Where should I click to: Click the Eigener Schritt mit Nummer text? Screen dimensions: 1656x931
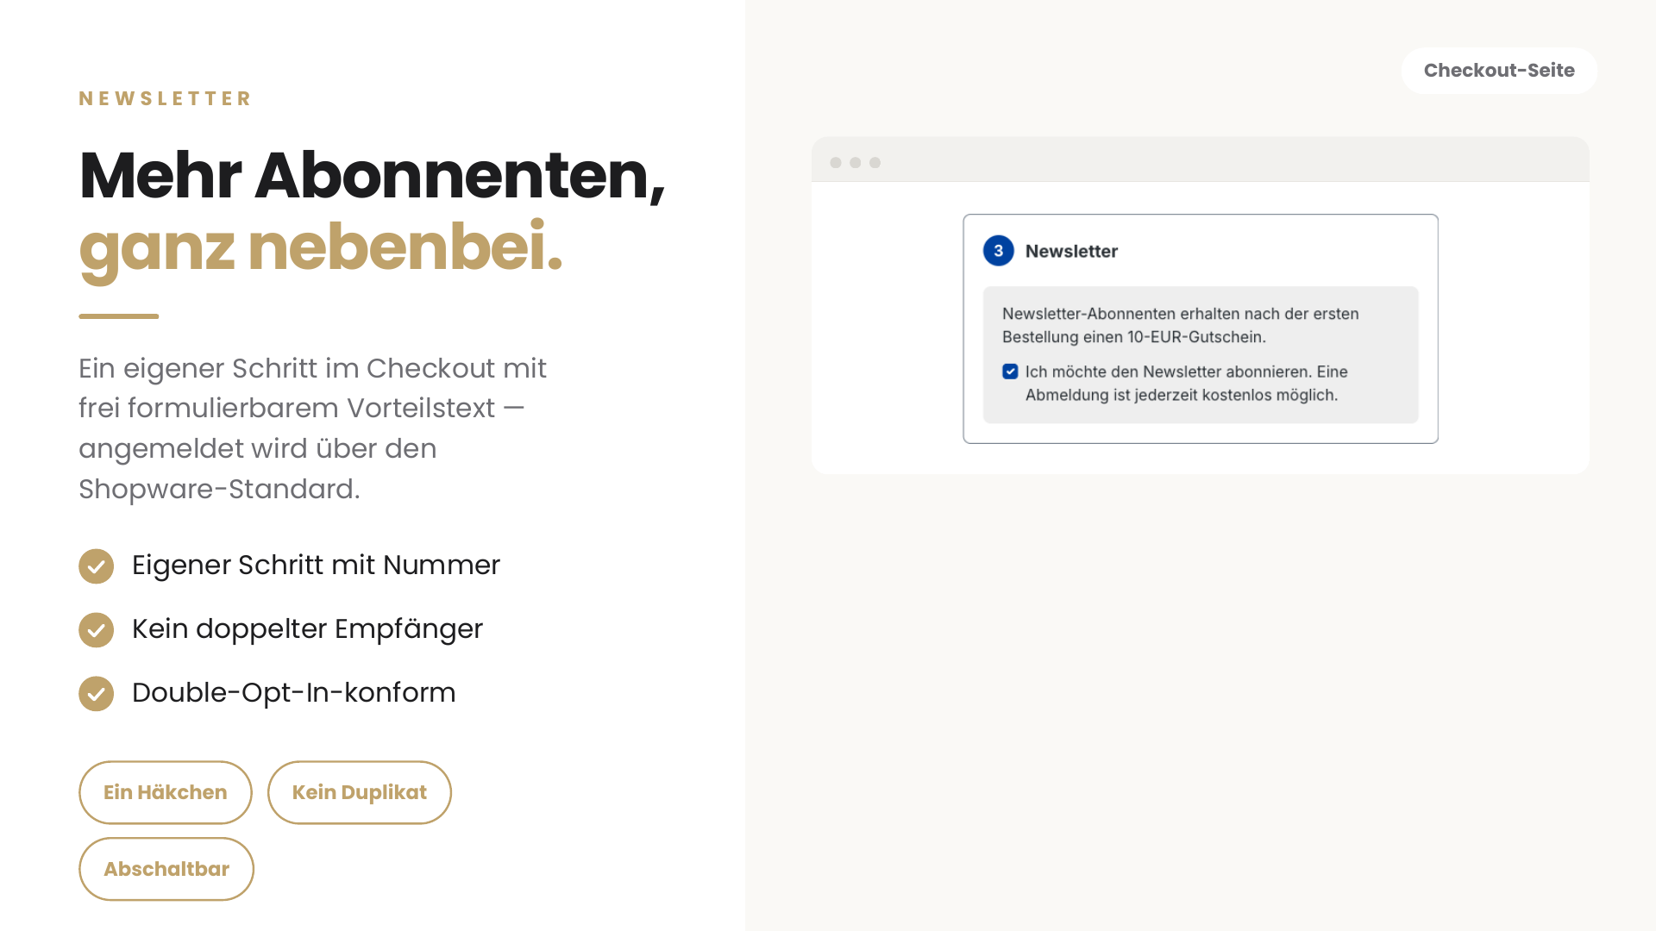[316, 565]
